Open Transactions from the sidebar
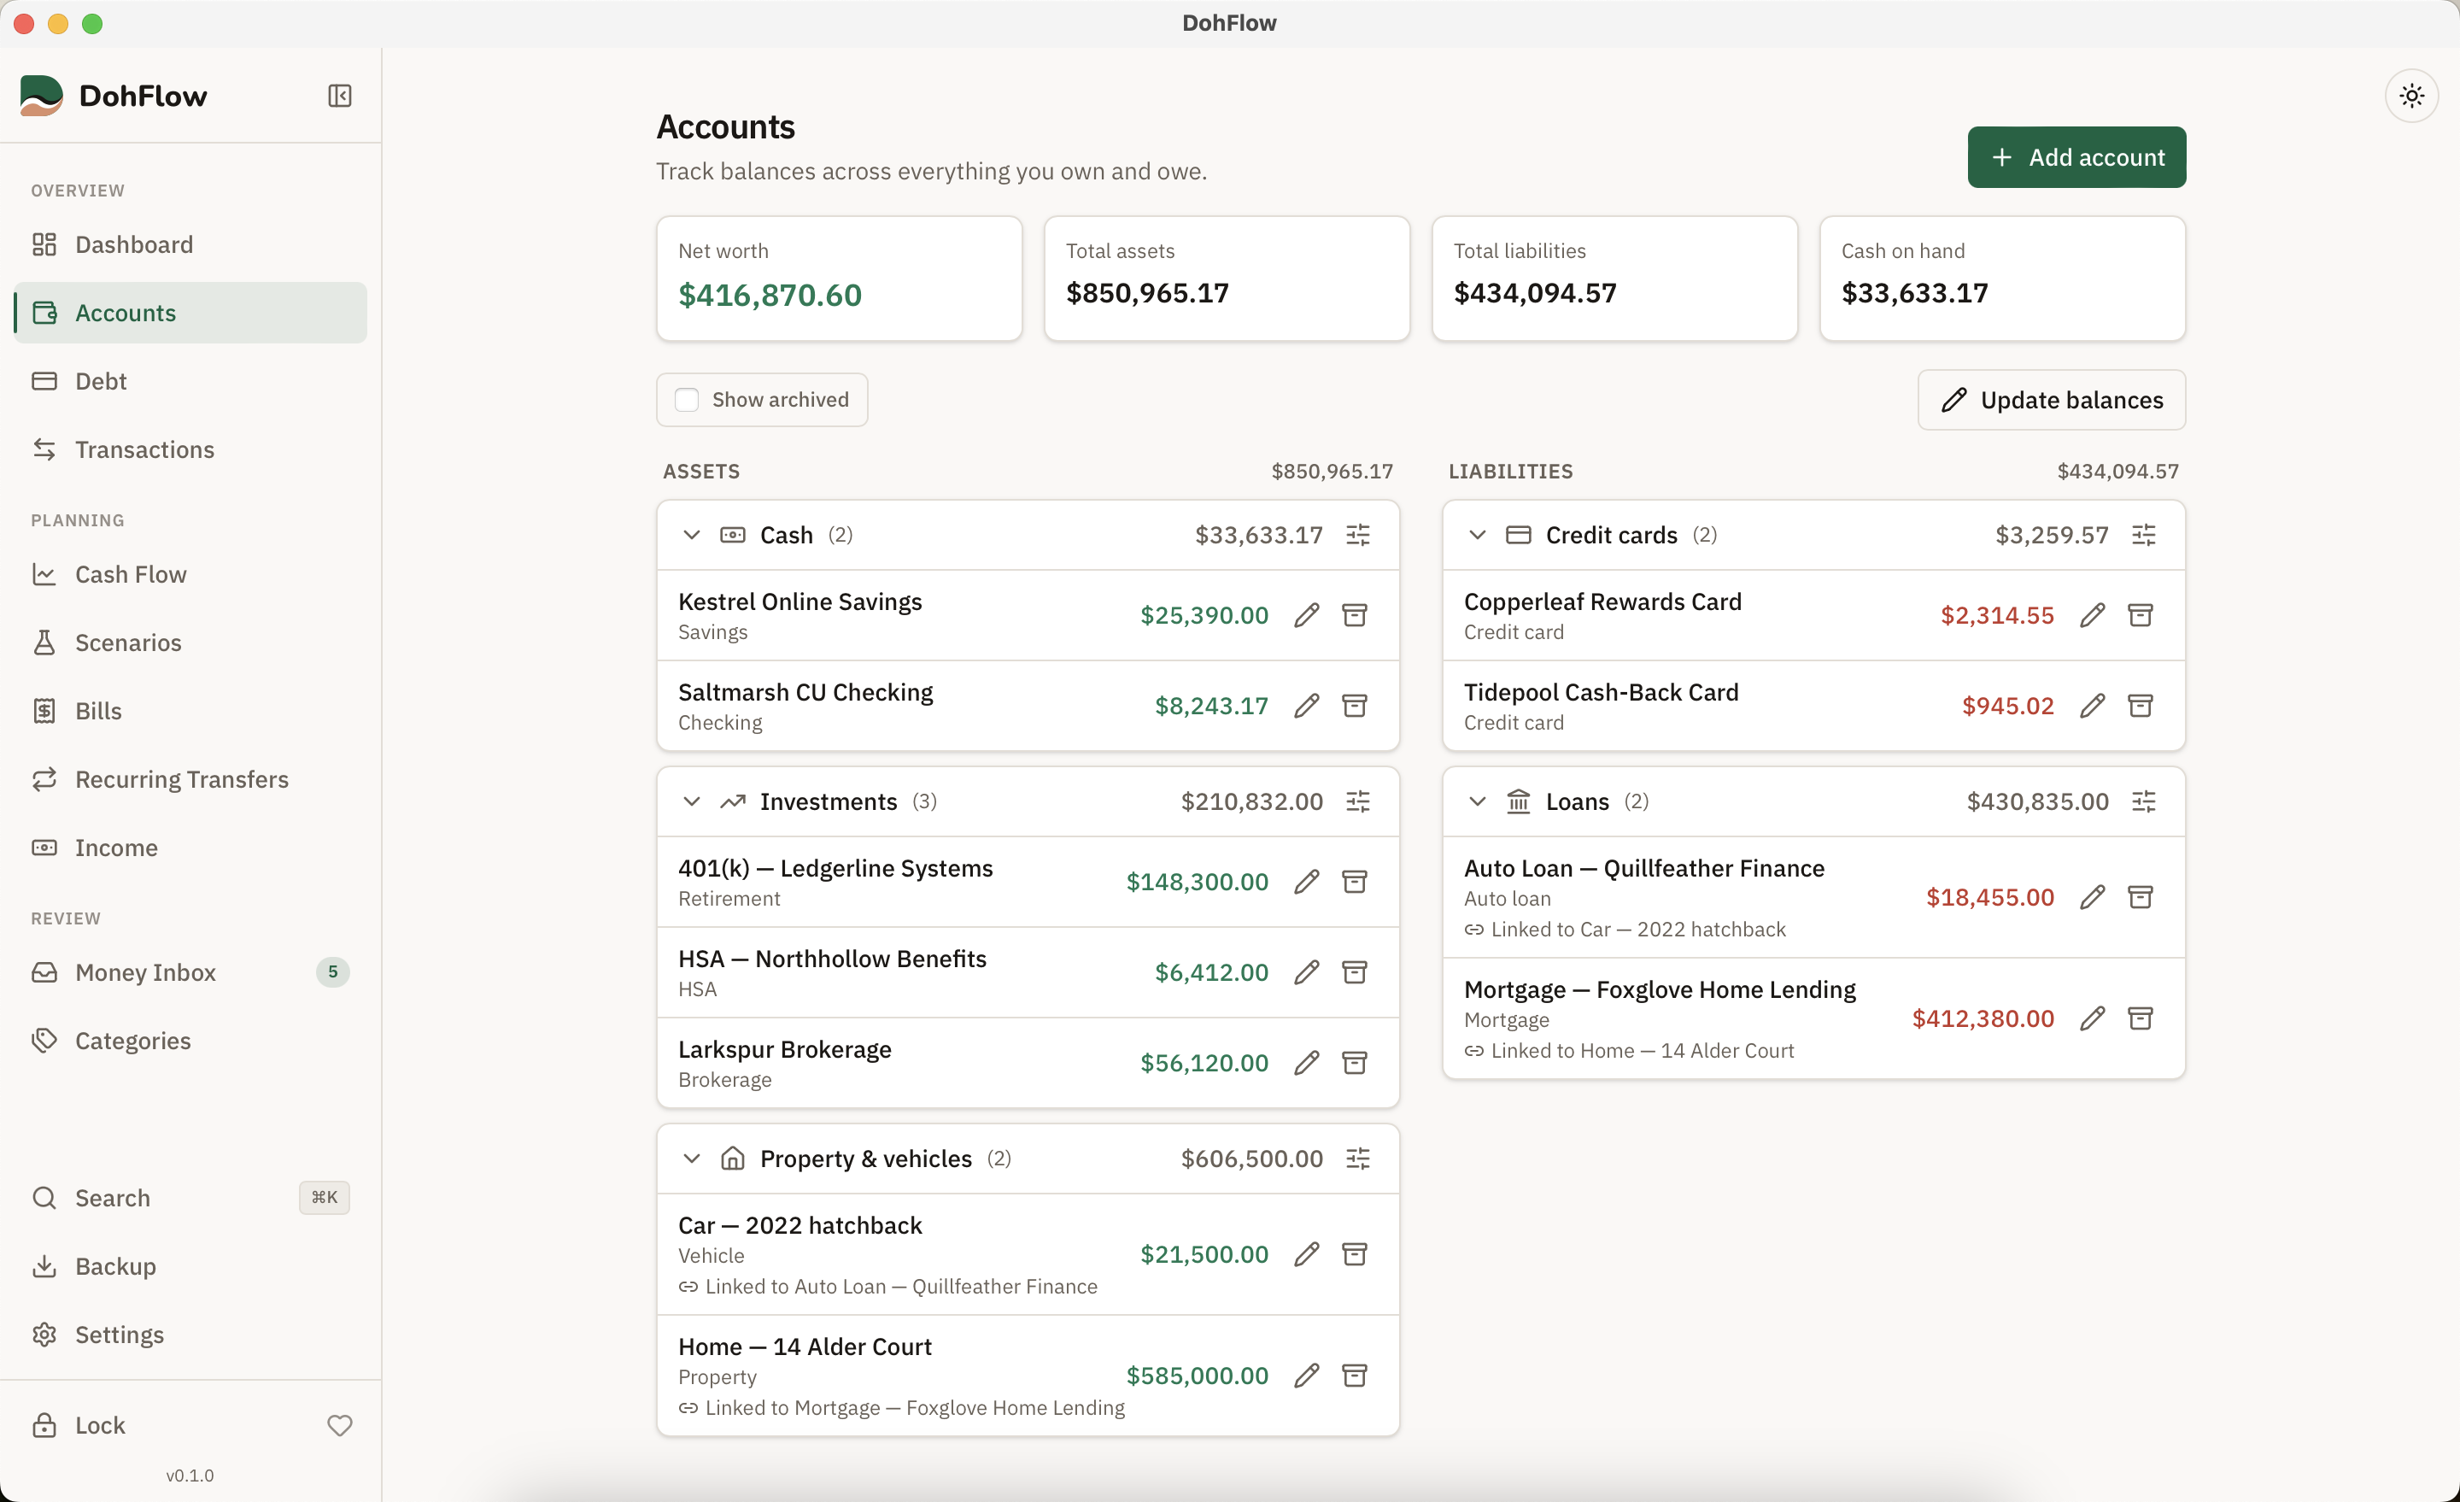 tap(190, 449)
